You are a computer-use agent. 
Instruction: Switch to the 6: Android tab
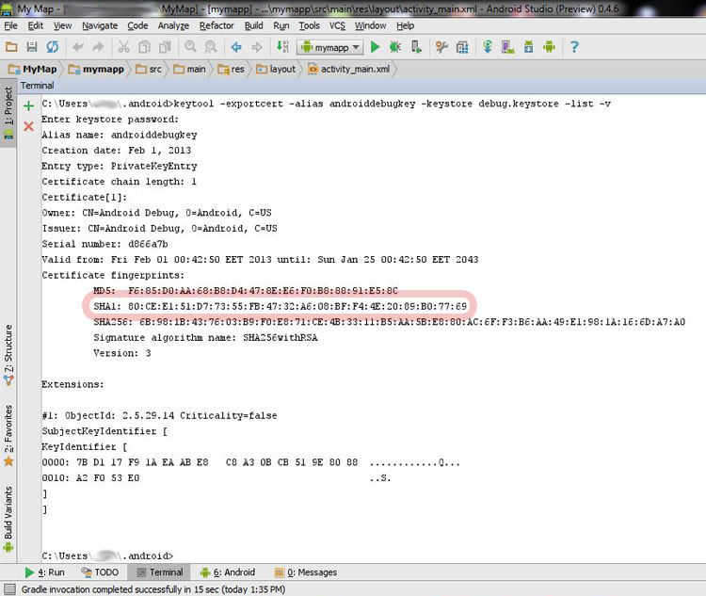tap(228, 572)
